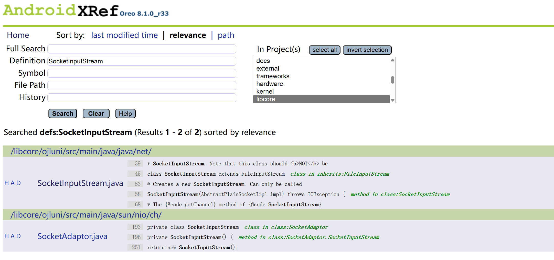The width and height of the screenshot is (554, 260).
Task: Sort results by last modified time
Action: pos(124,35)
